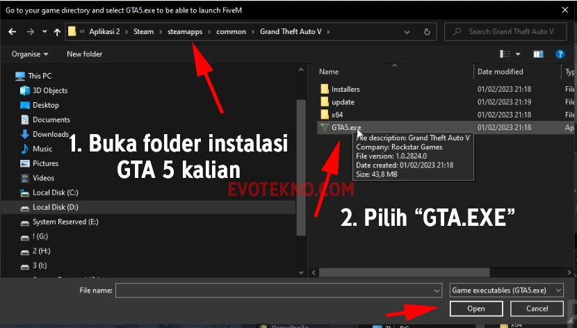Screen dimensions: 577x328
Task: Select Local Disk (C:) drive
Action: click(55, 192)
